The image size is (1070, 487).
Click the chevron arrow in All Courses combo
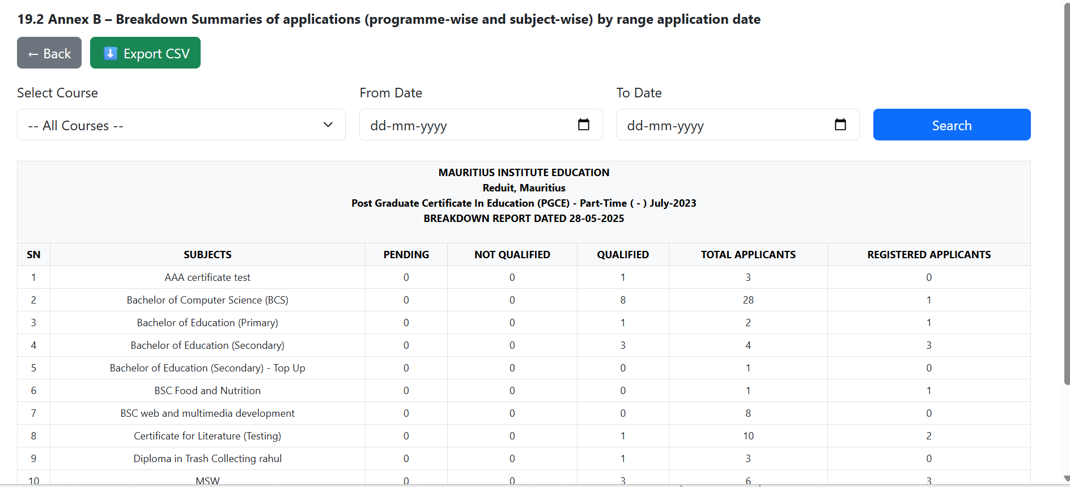[328, 125]
